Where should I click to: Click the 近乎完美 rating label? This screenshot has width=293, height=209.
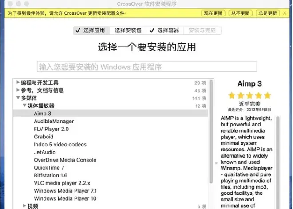[x=249, y=104]
